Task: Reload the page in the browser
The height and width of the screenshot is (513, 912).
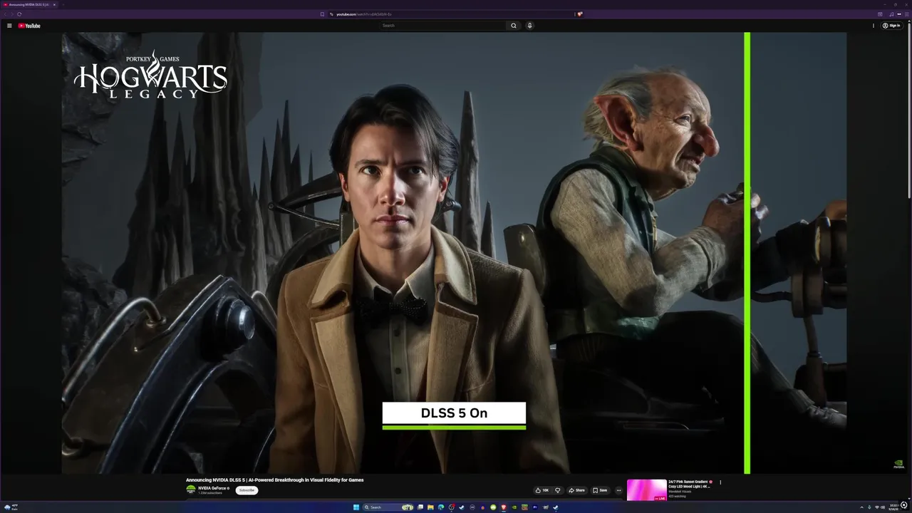Action: pyautogui.click(x=19, y=14)
